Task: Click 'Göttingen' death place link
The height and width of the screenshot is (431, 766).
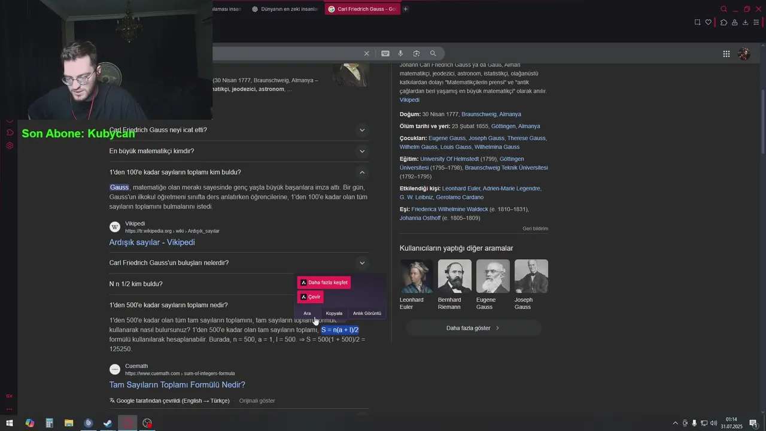Action: [x=503, y=126]
